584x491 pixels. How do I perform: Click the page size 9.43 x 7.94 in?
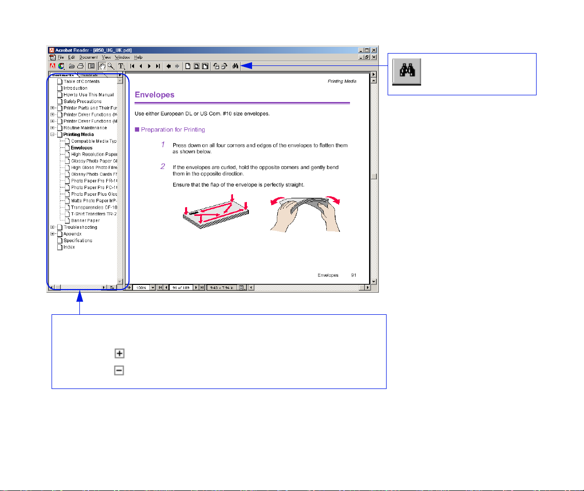pyautogui.click(x=222, y=288)
